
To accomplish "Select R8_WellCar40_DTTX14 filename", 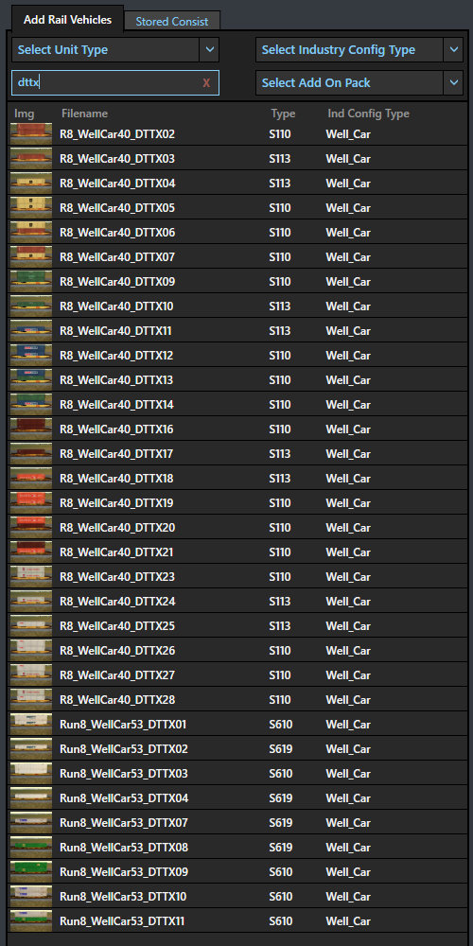I will pos(117,405).
